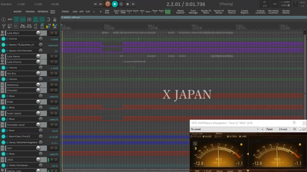Open Media Explorer
Viewport: 307px width, 172px height.
click(x=180, y=12)
